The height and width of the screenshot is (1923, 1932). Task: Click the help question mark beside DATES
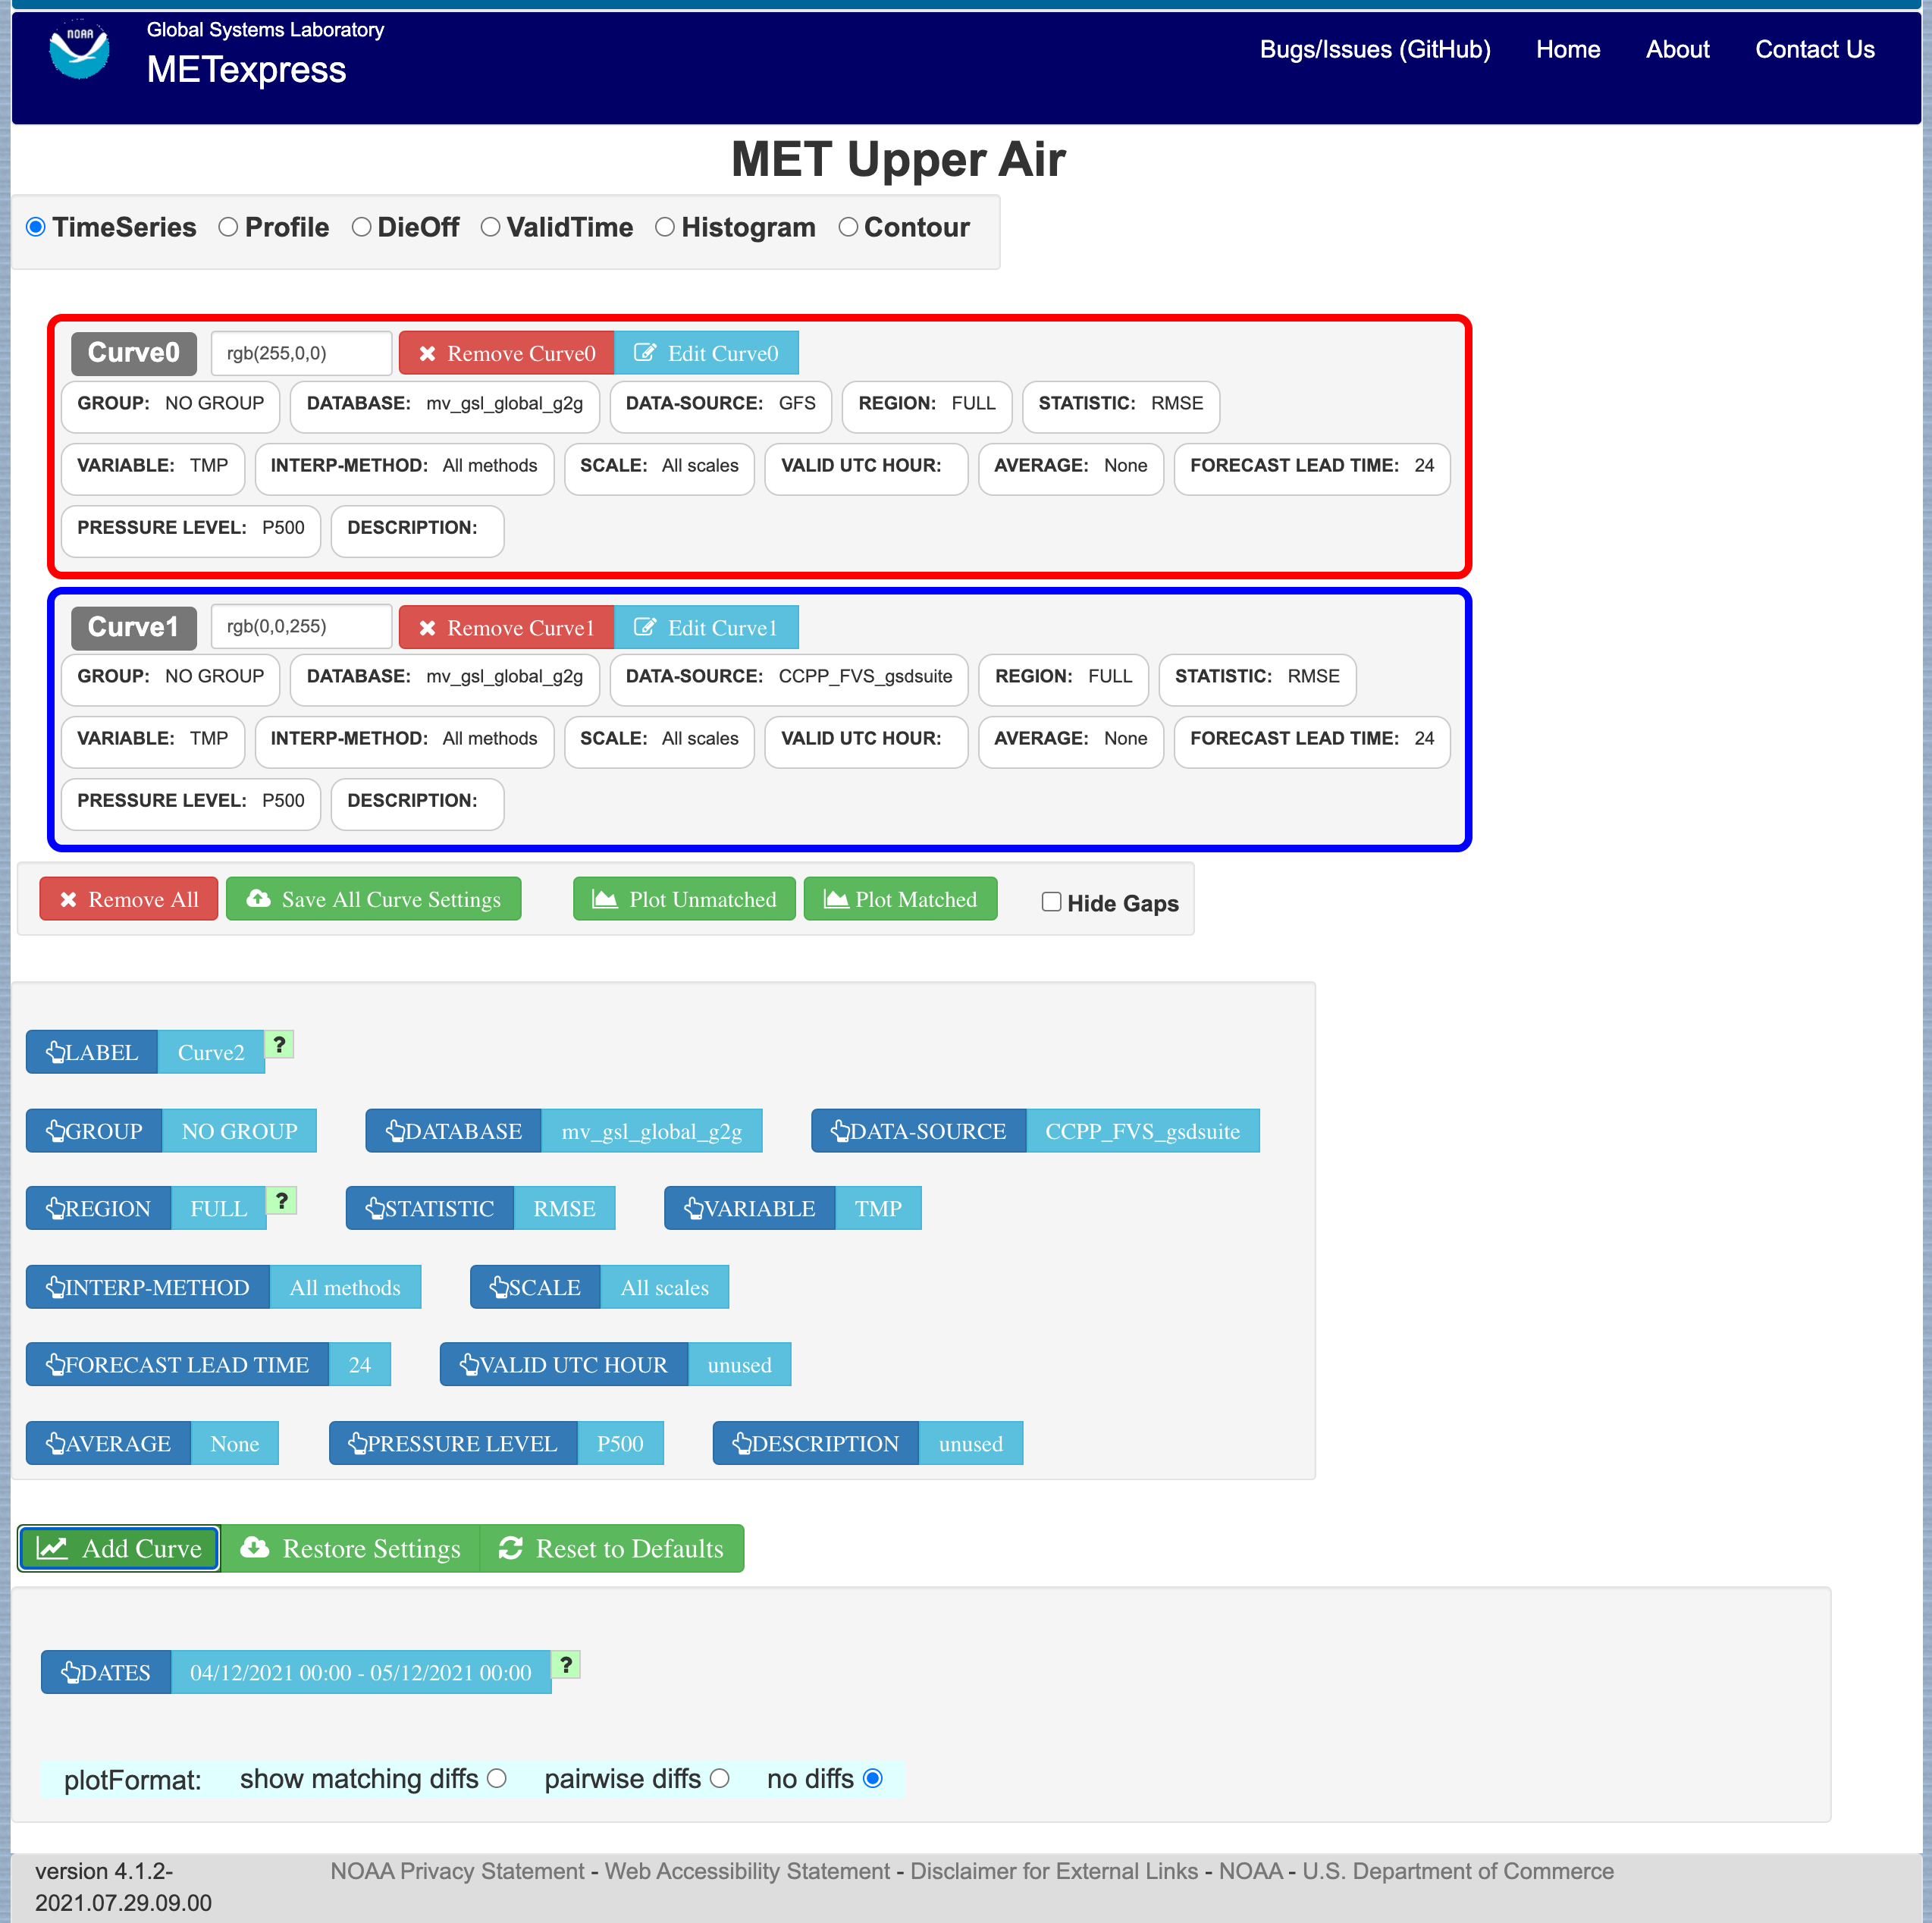(566, 1665)
